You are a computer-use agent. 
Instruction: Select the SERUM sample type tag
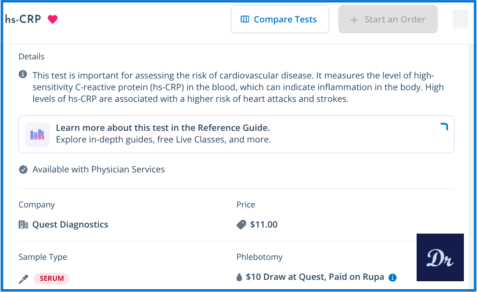pyautogui.click(x=51, y=278)
